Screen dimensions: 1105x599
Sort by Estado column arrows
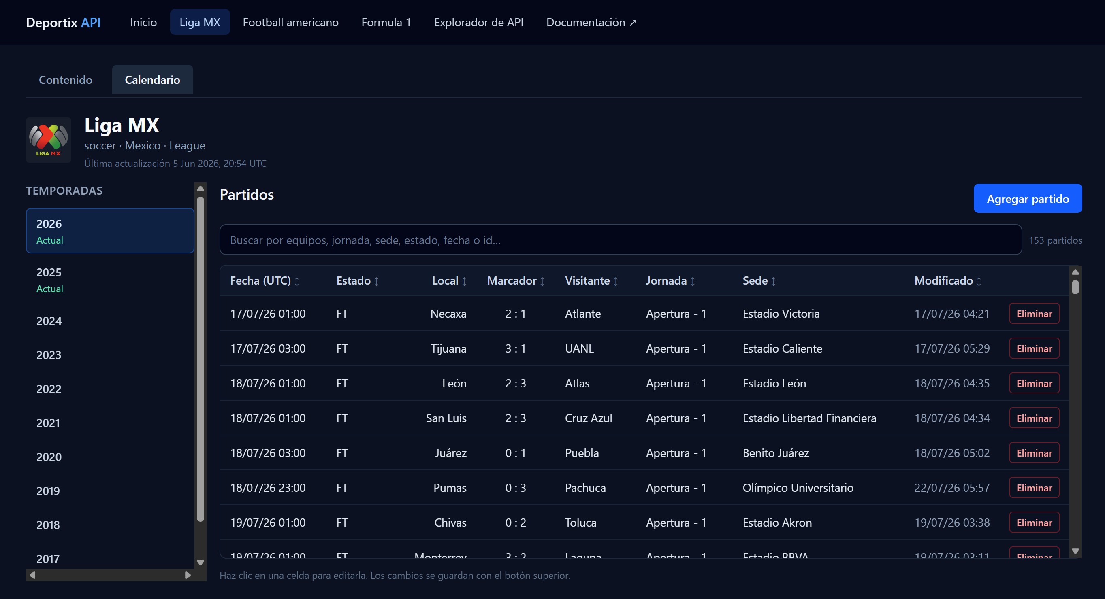377,281
